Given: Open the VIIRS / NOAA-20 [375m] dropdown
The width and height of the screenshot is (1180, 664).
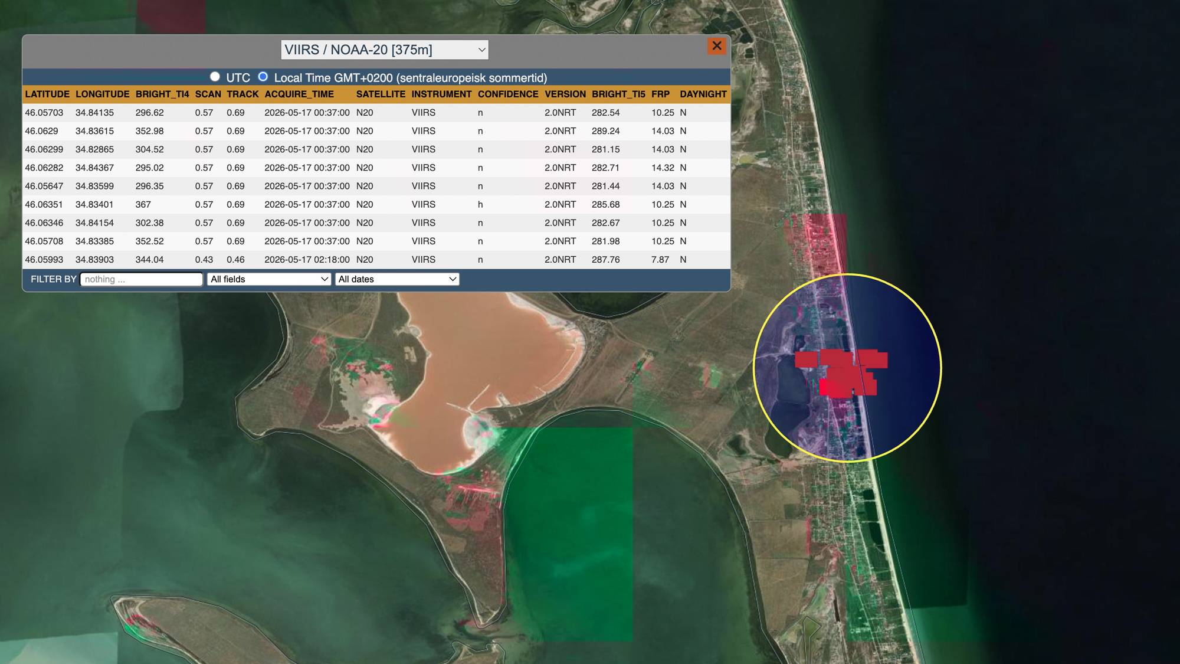Looking at the screenshot, I should pyautogui.click(x=385, y=50).
